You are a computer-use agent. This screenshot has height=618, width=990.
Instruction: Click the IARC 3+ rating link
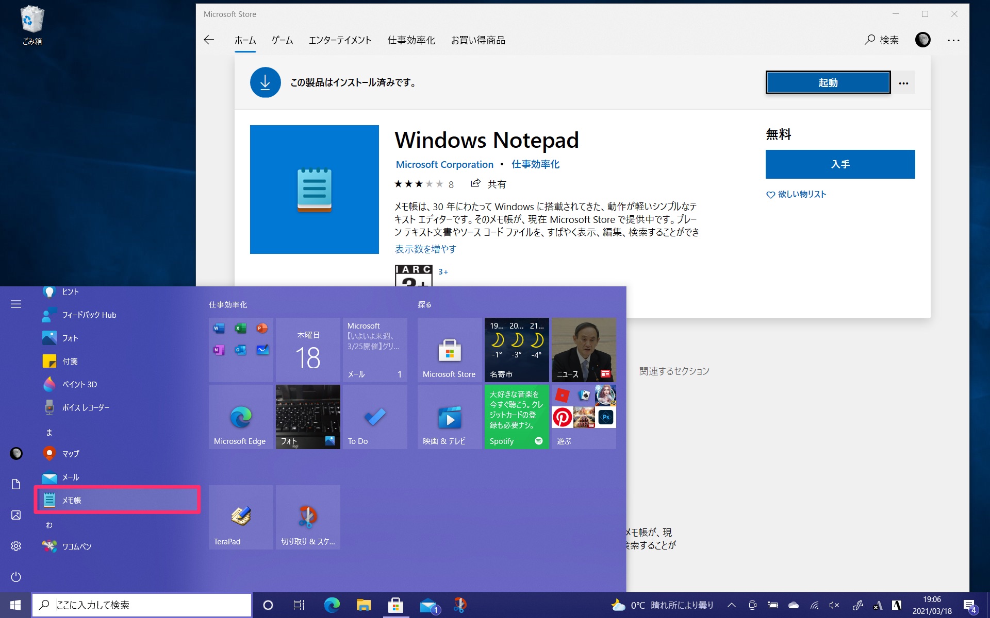coord(443,272)
